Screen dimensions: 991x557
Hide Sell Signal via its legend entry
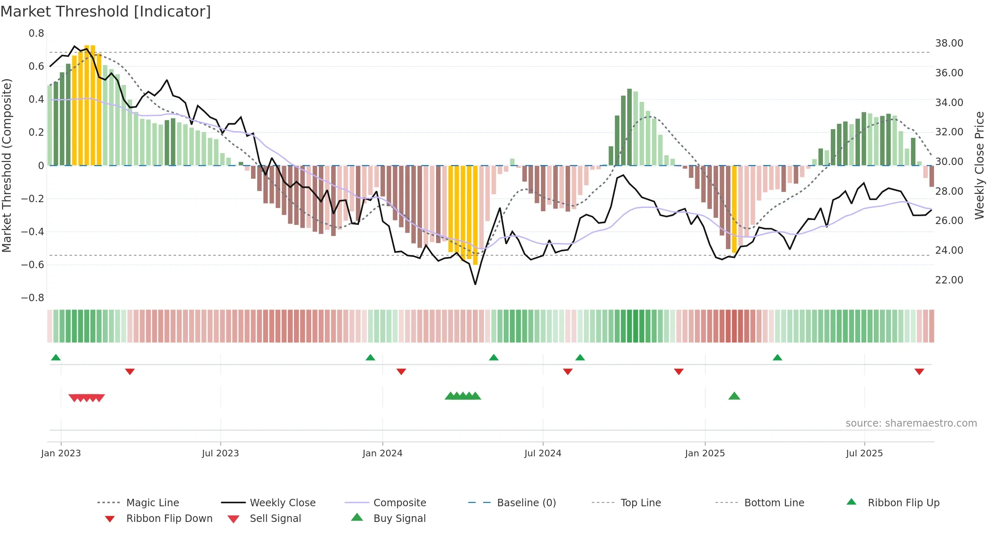[264, 518]
